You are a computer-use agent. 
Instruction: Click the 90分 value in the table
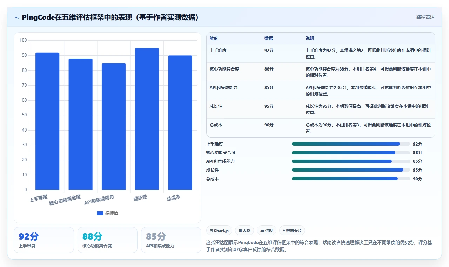point(269,125)
